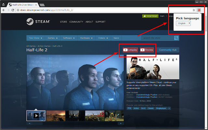Click the main trailer video area

coord(75,82)
